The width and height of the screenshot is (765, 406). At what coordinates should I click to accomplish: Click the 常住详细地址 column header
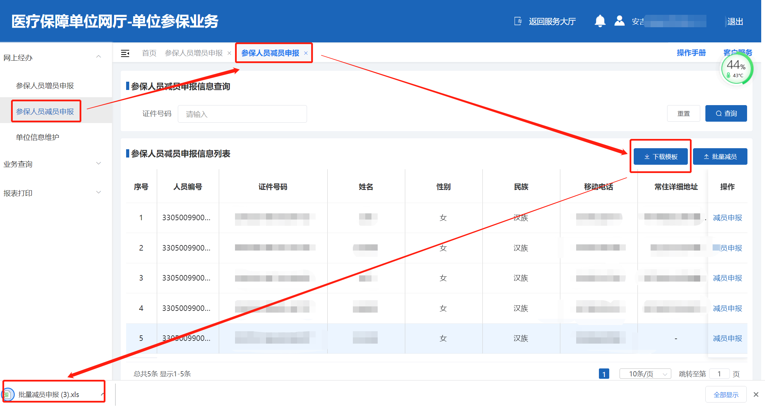676,187
